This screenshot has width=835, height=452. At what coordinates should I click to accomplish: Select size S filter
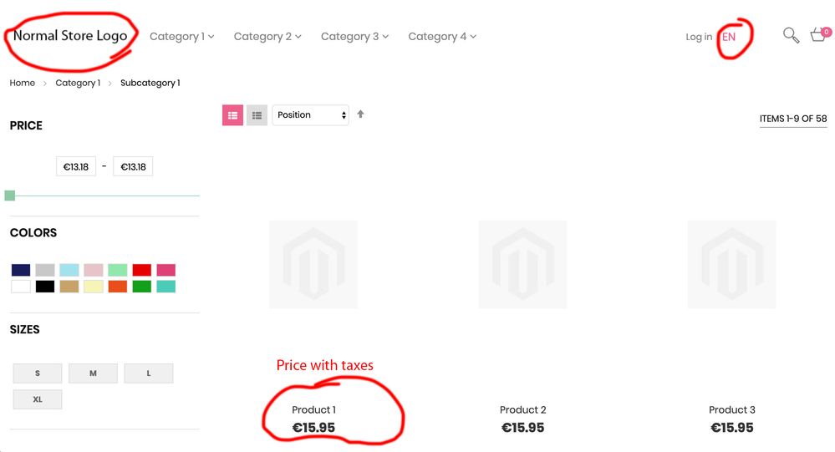(38, 373)
